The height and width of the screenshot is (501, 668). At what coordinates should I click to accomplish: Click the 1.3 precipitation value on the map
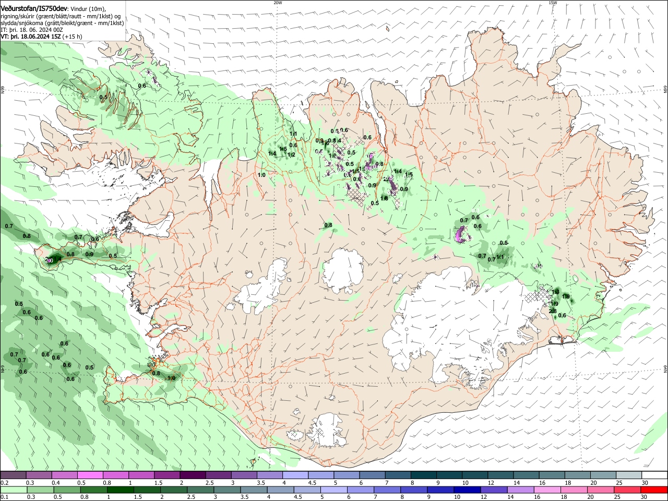[x=556, y=292]
